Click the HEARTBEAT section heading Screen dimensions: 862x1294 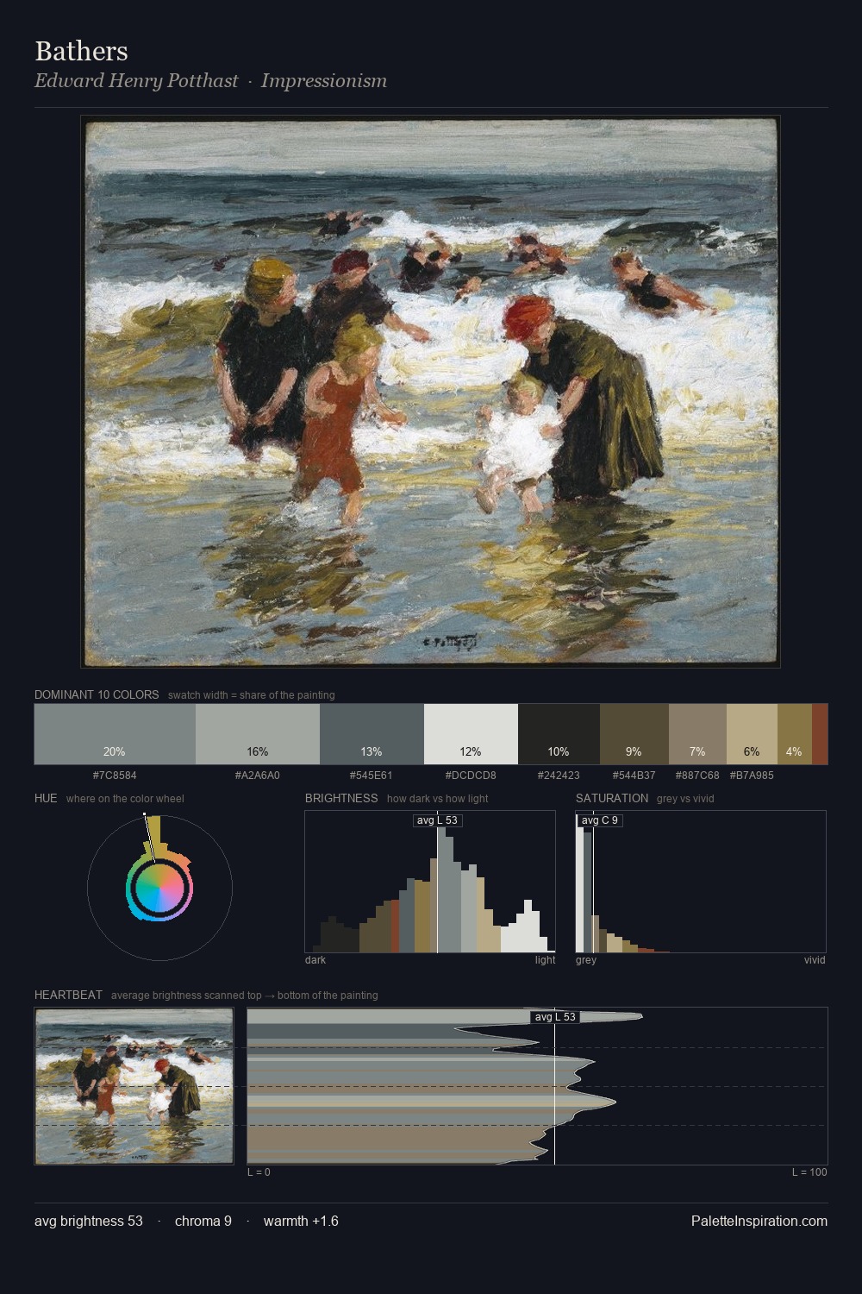pos(68,995)
